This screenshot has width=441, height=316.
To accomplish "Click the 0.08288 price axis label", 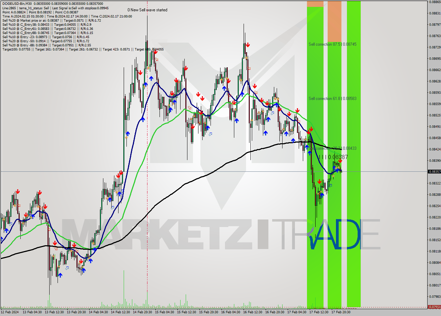I will 435,194.
